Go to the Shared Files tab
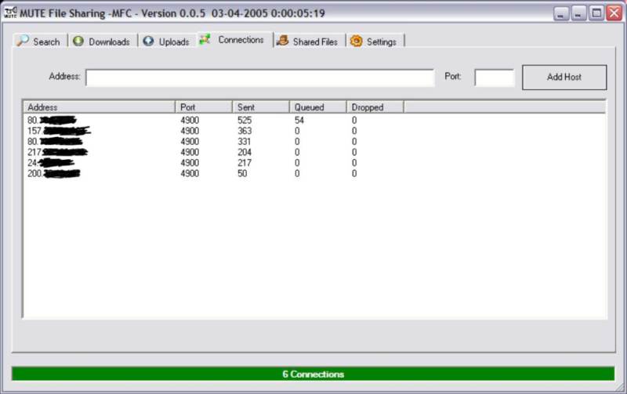 [x=310, y=42]
